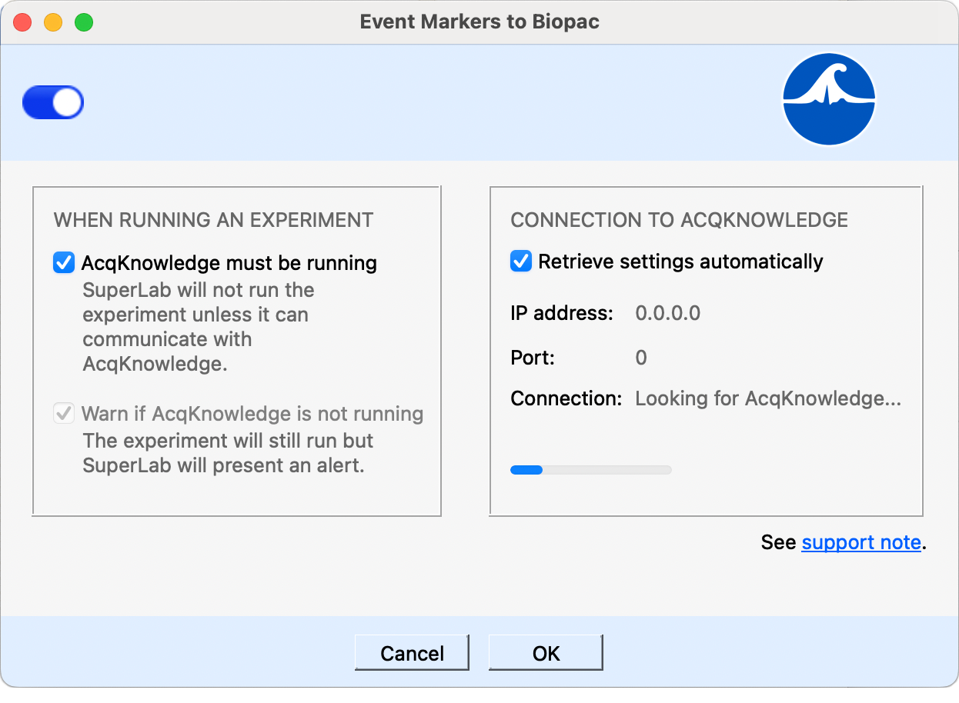Image resolution: width=959 pixels, height=703 pixels.
Task: Click the Biopac wave logo icon
Action: [x=829, y=100]
